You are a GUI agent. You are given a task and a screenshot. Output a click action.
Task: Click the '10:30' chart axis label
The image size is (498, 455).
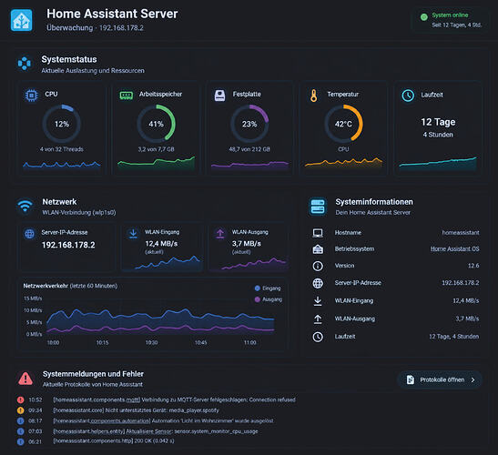coord(151,342)
